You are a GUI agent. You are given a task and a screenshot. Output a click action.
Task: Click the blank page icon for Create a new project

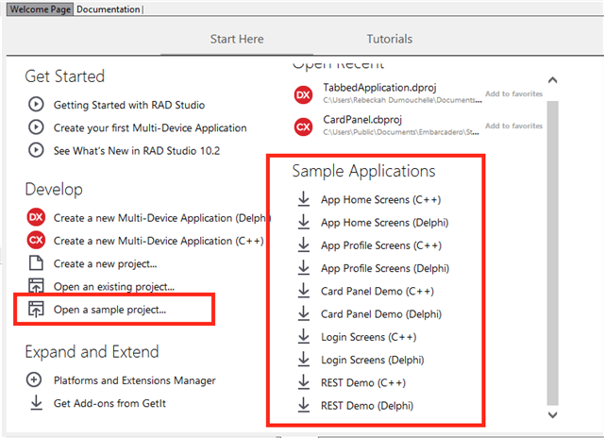point(36,263)
